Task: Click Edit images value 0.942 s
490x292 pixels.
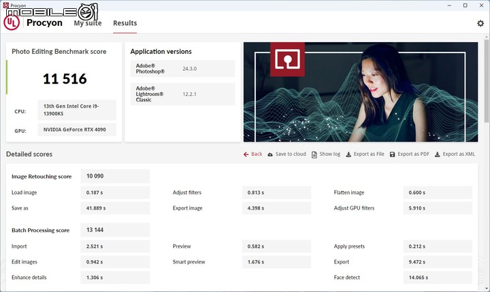Action: [115, 262]
